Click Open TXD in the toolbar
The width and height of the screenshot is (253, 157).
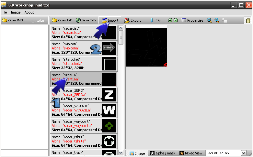62,20
